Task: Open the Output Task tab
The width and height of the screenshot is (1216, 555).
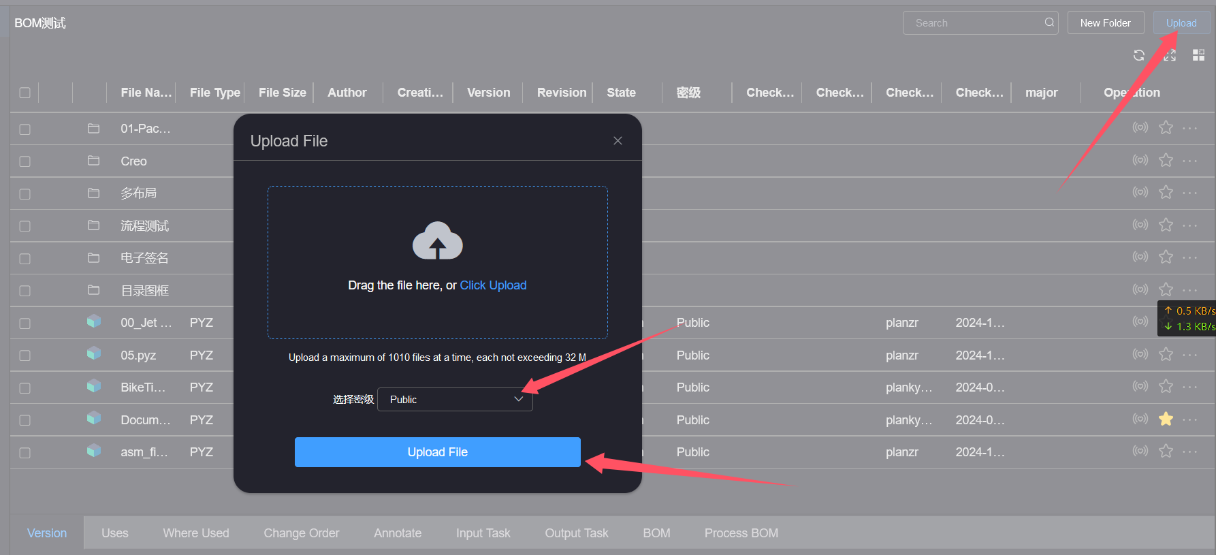Action: (x=577, y=533)
